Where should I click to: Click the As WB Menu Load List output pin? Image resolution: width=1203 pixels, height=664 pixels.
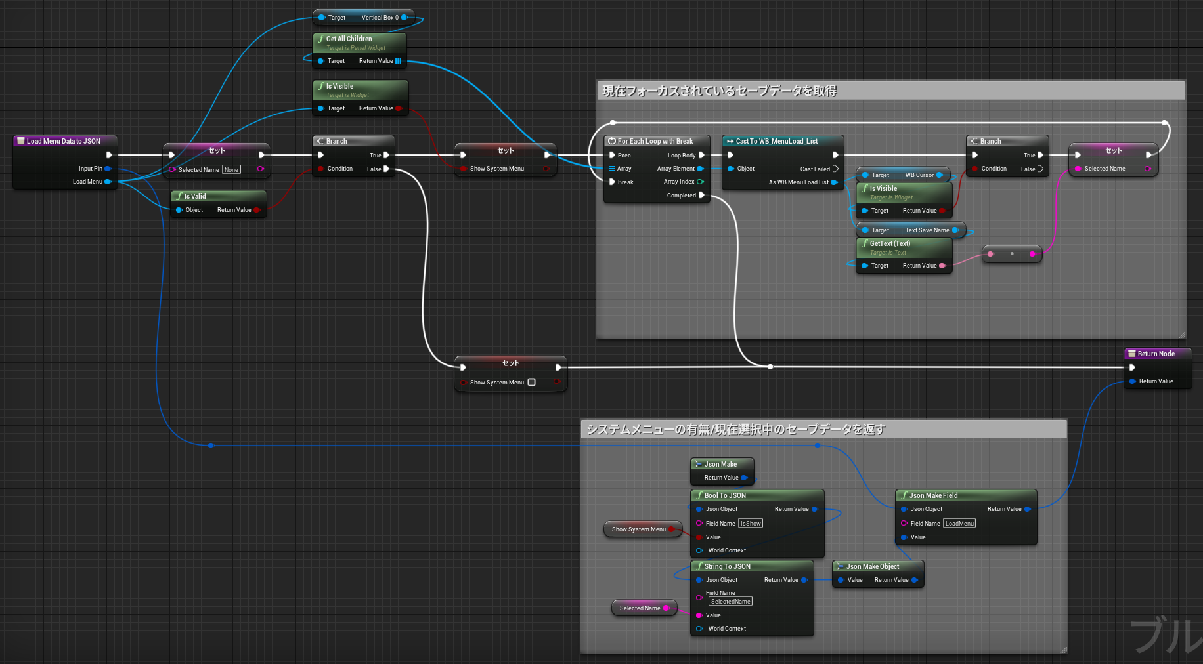(834, 182)
